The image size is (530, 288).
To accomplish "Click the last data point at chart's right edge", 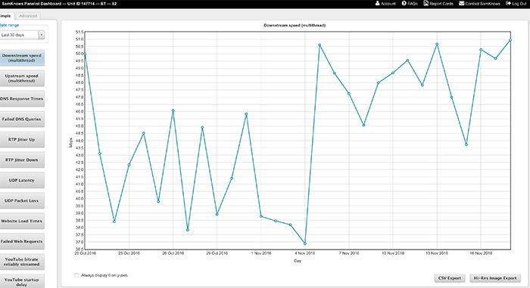I will (x=510, y=40).
